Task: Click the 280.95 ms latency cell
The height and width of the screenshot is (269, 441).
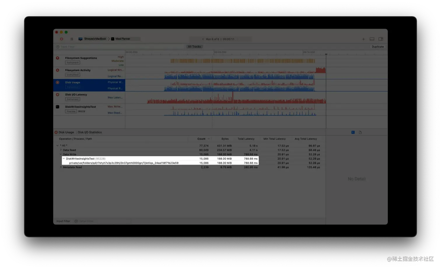Action: 251,167
